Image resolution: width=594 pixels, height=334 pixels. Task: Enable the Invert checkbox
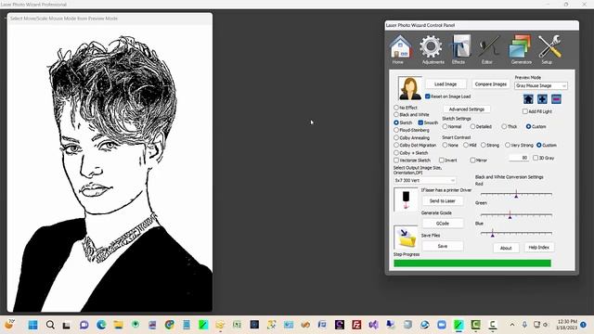click(x=442, y=161)
